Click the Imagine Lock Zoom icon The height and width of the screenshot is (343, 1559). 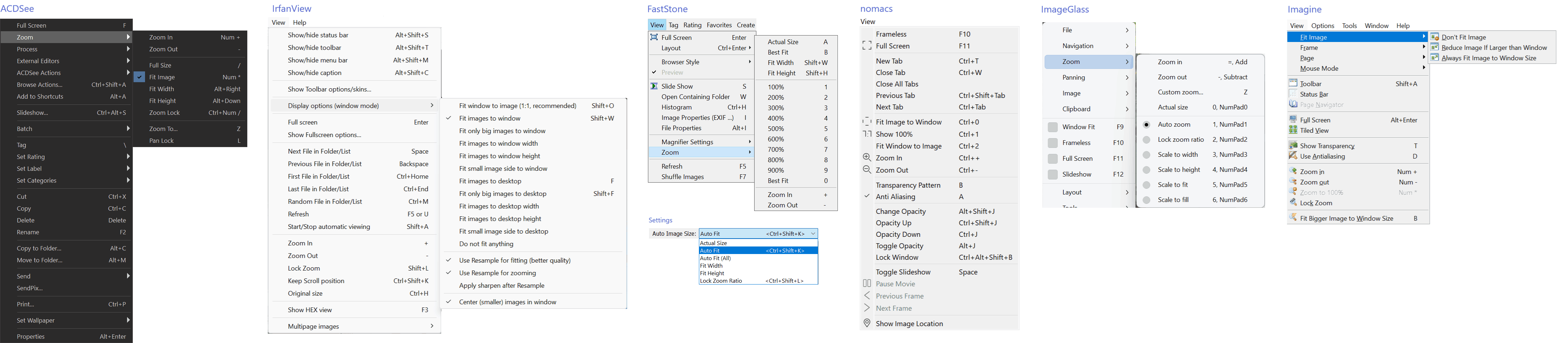(1293, 203)
